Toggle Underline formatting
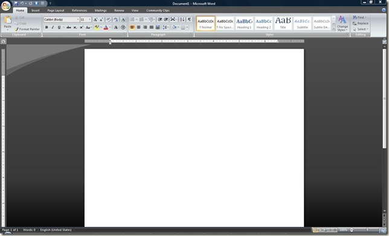Viewport: 389px width, 236px height. coord(59,27)
